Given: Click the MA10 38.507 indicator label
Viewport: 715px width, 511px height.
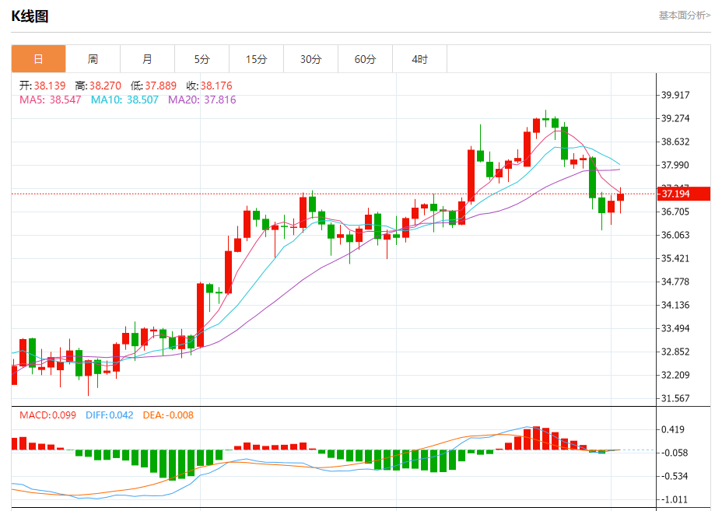Looking at the screenshot, I should coord(124,100).
